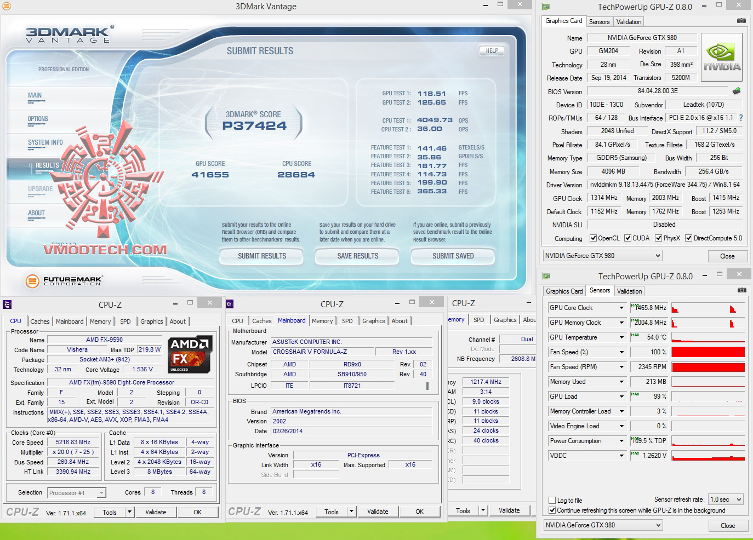Open the Sensor refresh rate dropdown
Screen dimensions: 753x540
(x=726, y=499)
